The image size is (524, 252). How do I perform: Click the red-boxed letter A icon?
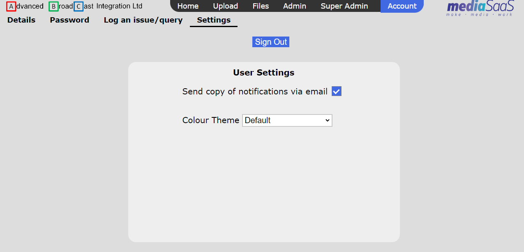click(x=11, y=7)
